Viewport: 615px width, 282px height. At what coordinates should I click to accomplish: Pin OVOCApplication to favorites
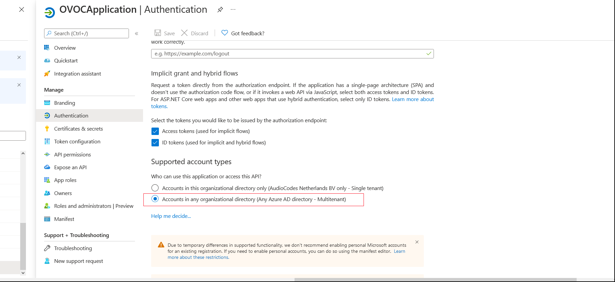[220, 10]
